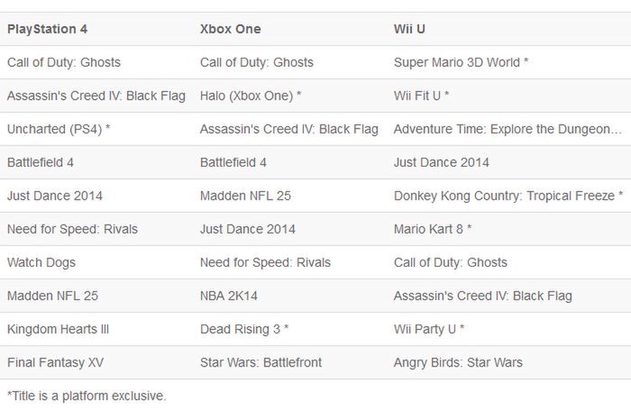The image size is (631, 420).
Task: Select Dead Rising 3 entry
Action: click(244, 329)
